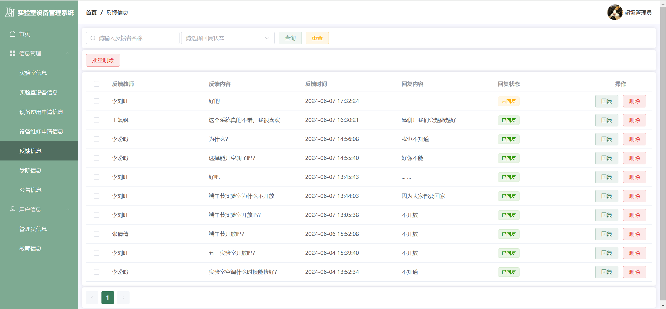Click the search magnifier icon
This screenshot has height=309, width=666.
coord(93,38)
